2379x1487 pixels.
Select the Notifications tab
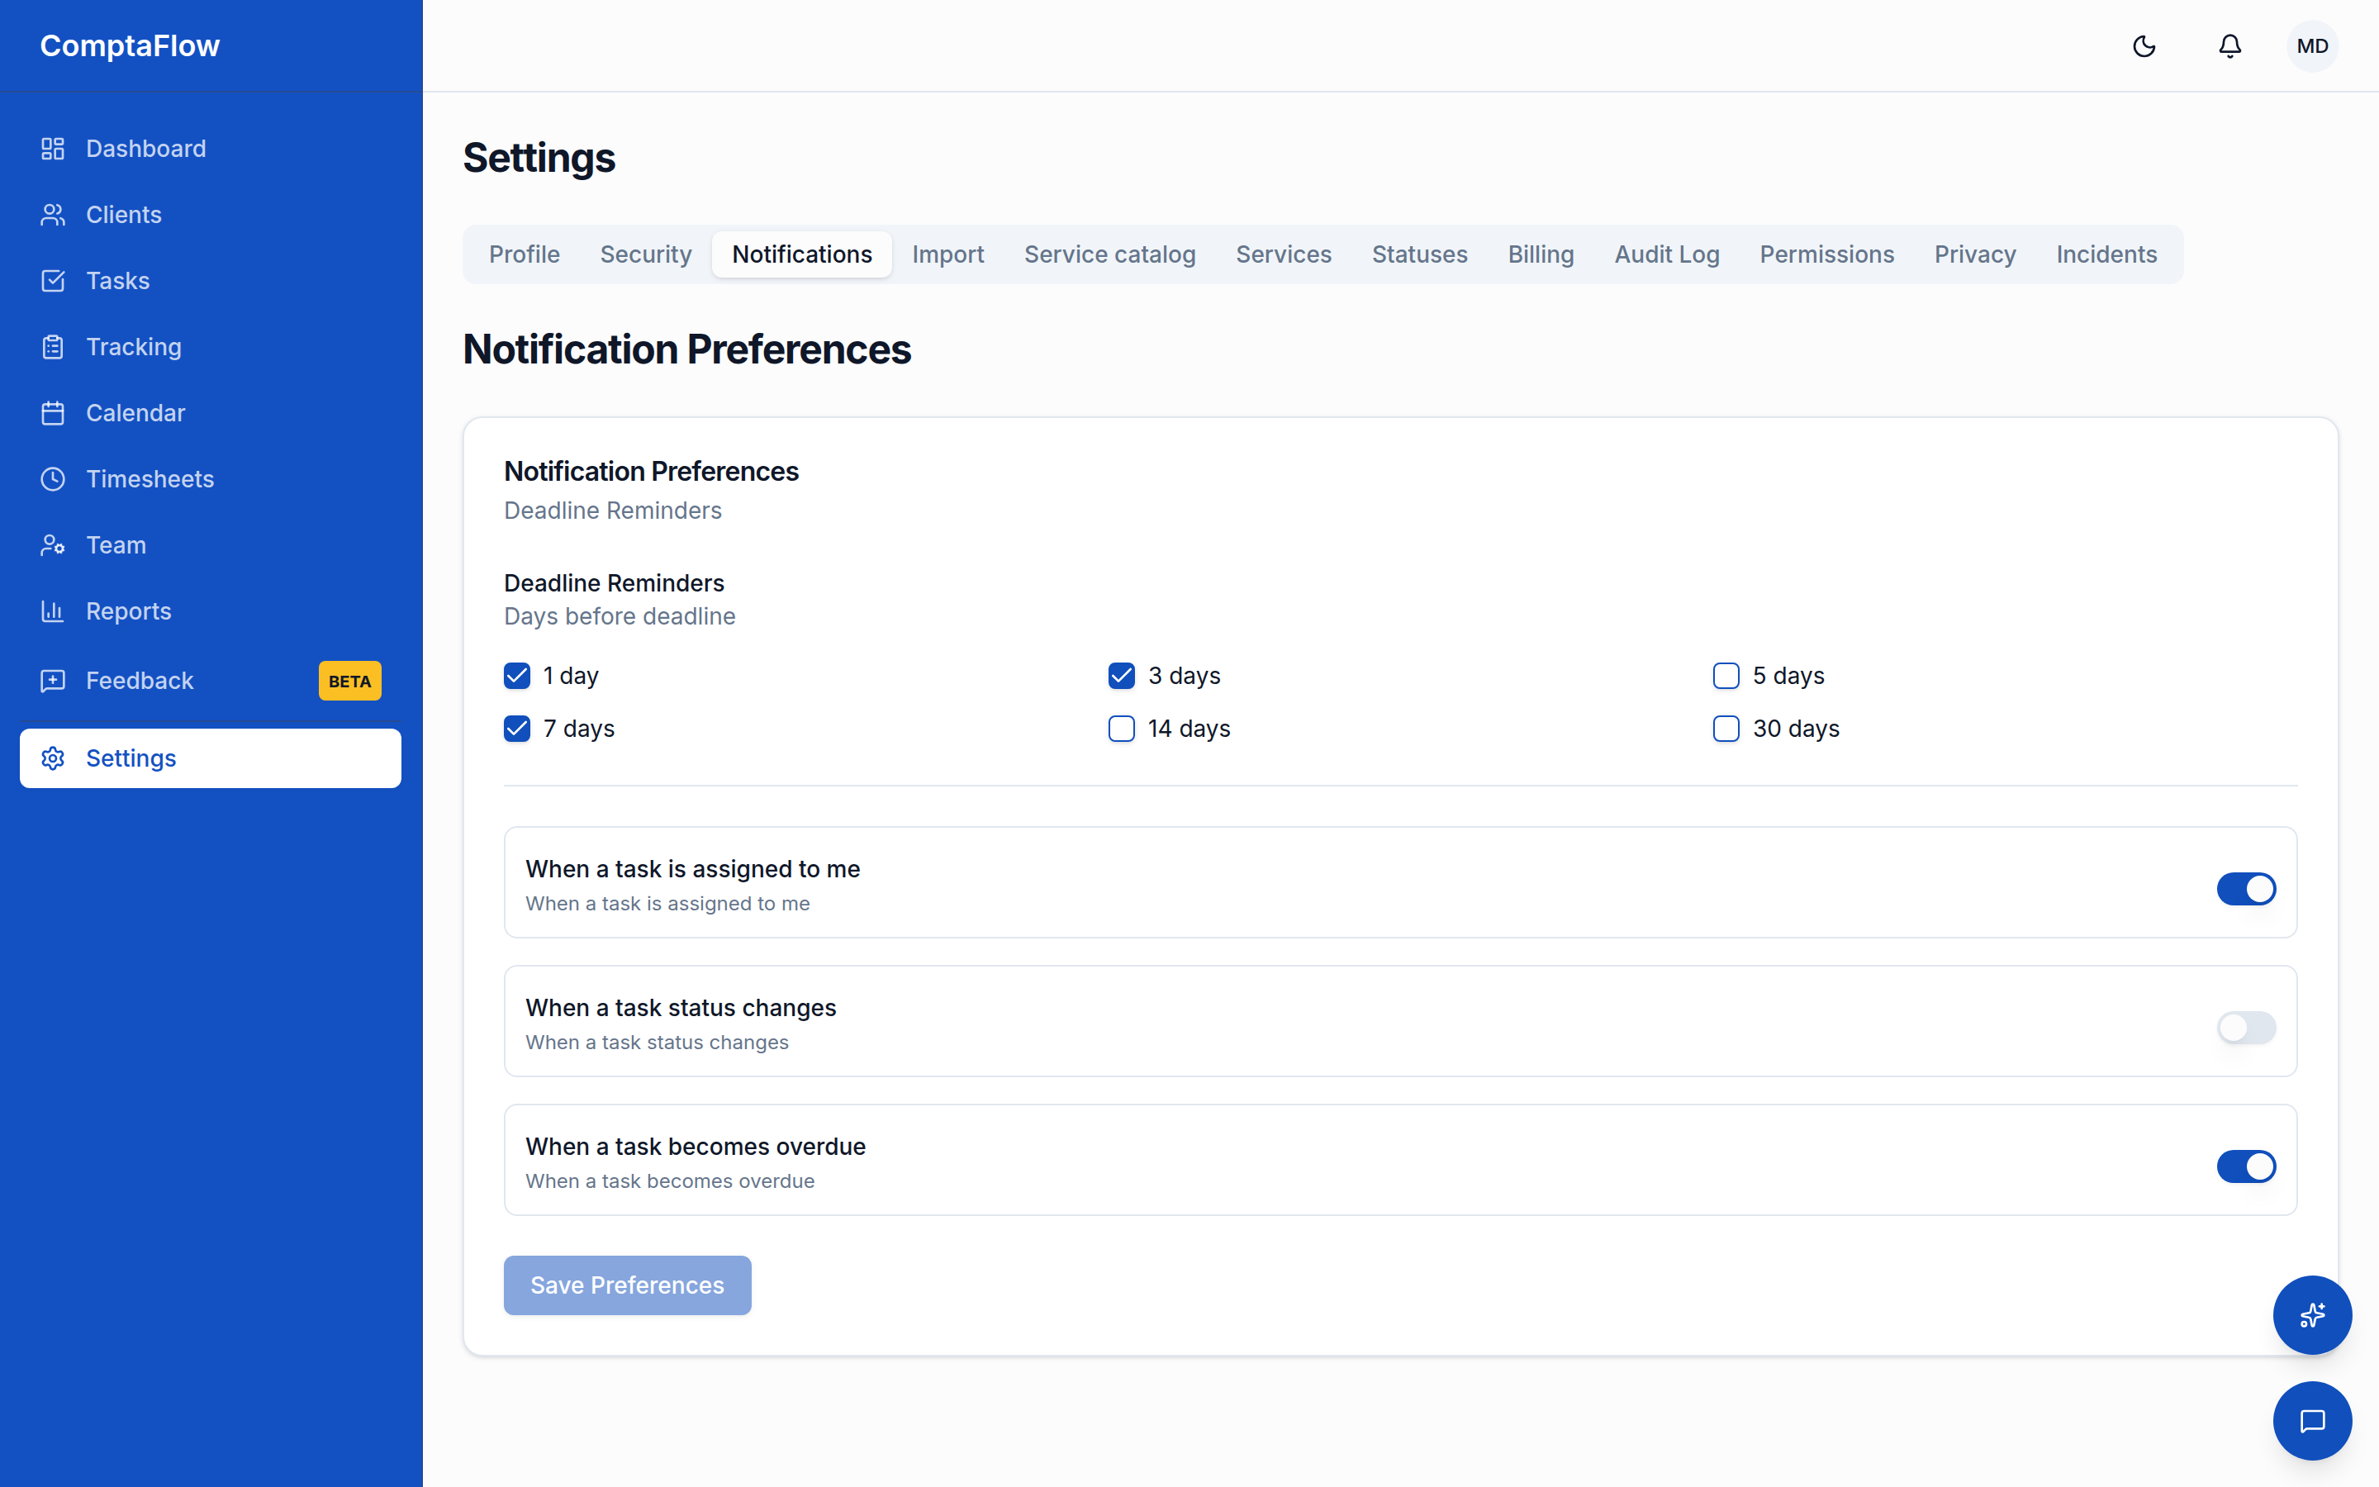click(802, 254)
